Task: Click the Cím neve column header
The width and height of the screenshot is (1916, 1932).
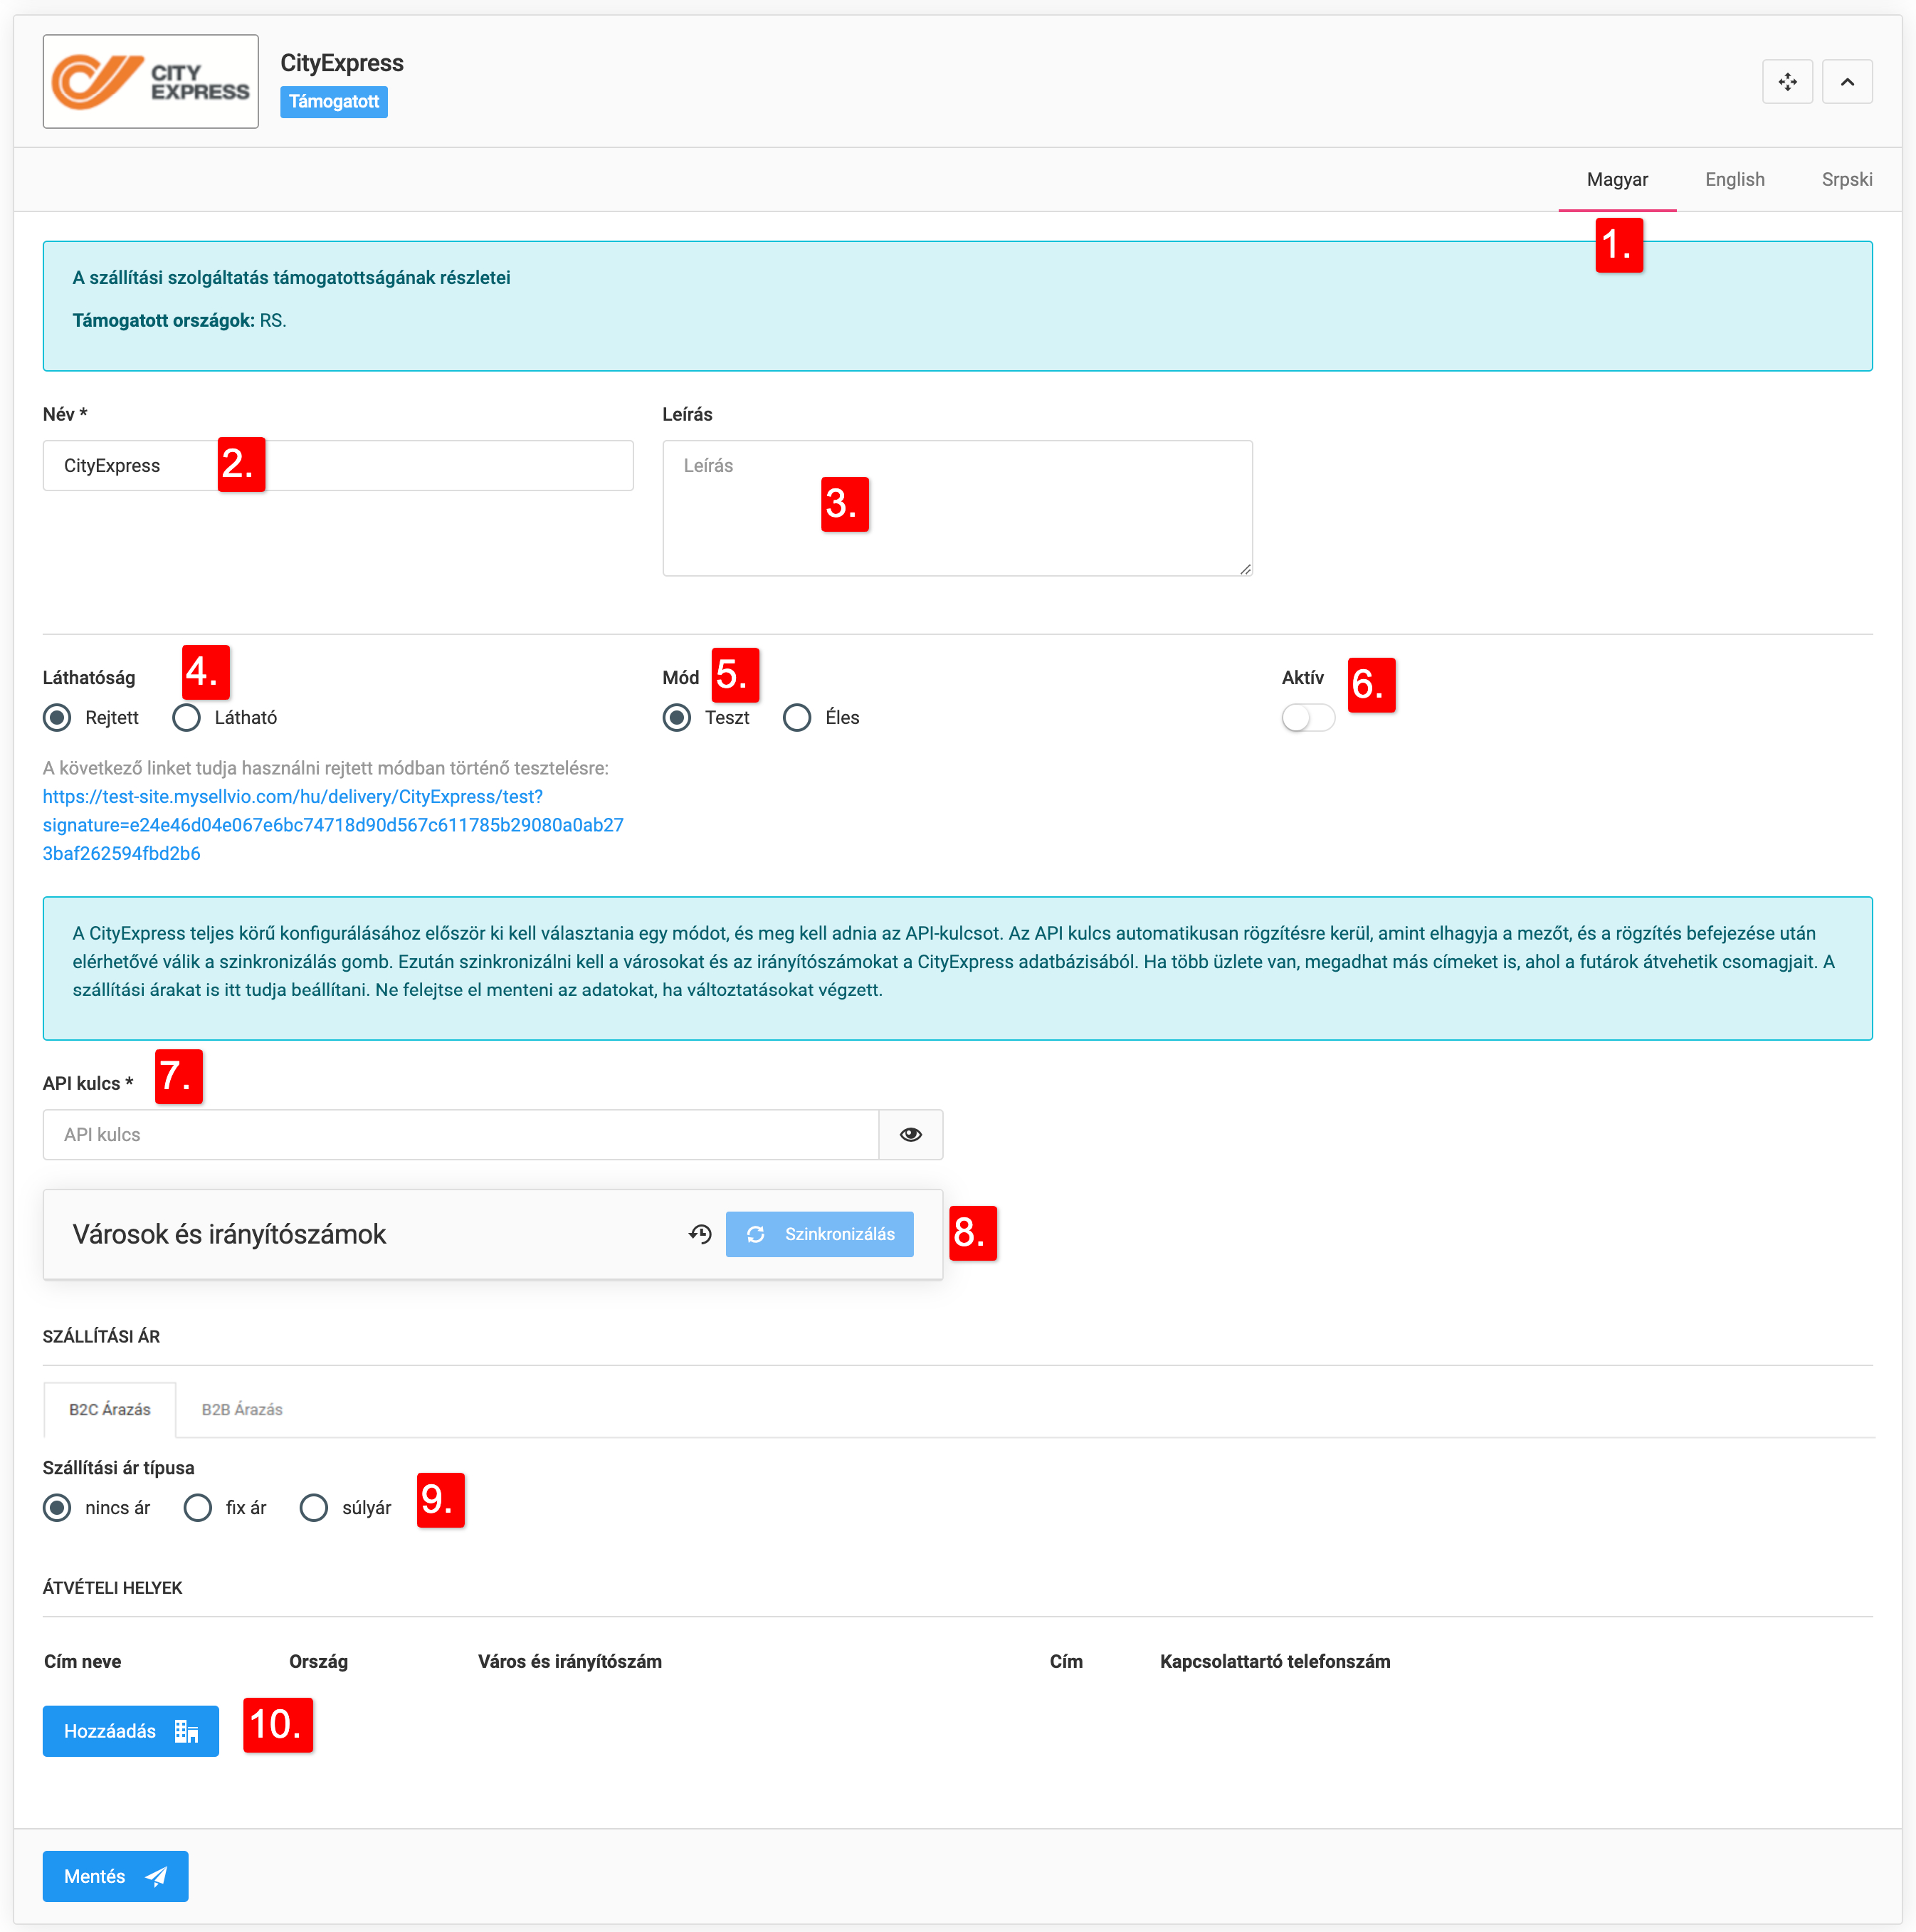Action: (83, 1662)
